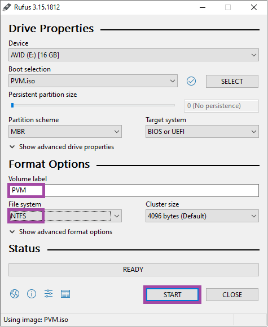Open the language globe icon
Image resolution: width=268 pixels, height=327 pixels.
(15, 294)
